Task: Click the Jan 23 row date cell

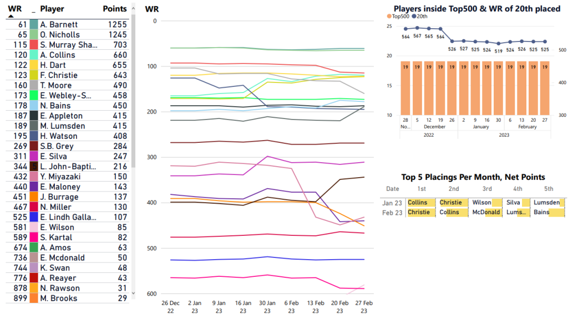Action: (x=393, y=203)
